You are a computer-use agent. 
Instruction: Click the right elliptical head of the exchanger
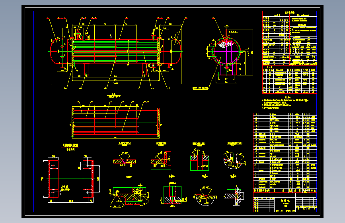click(177, 52)
